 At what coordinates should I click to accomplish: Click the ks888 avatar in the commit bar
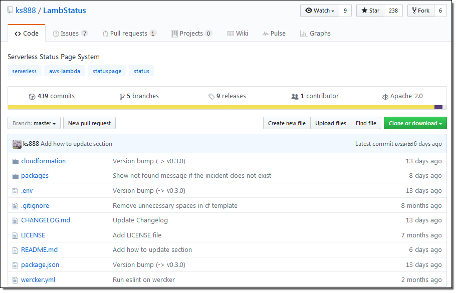17,144
